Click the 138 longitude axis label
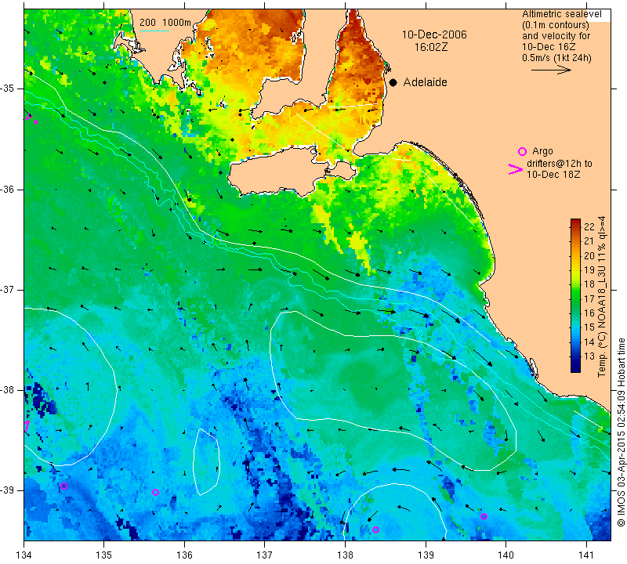Image resolution: width=627 pixels, height=564 pixels. pos(345,555)
